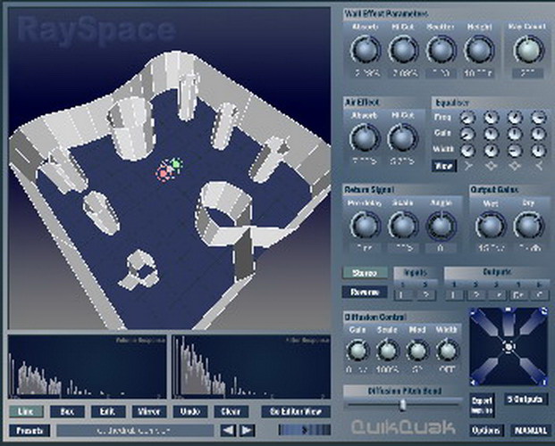
Task: Clear the room design
Action: (x=231, y=411)
